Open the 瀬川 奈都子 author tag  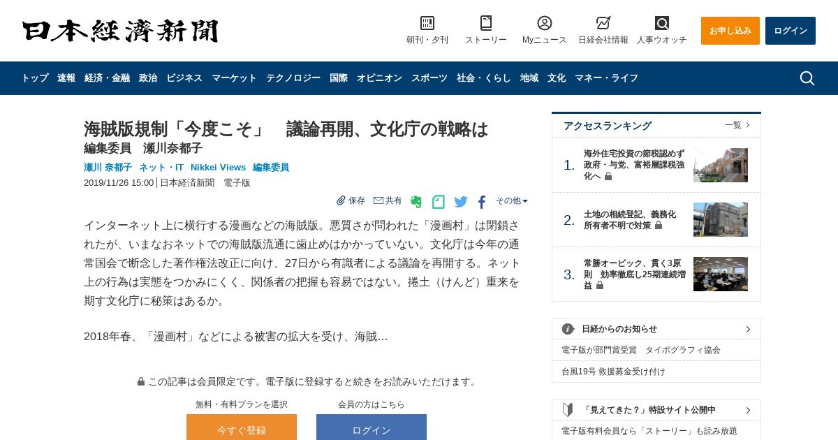click(x=108, y=168)
